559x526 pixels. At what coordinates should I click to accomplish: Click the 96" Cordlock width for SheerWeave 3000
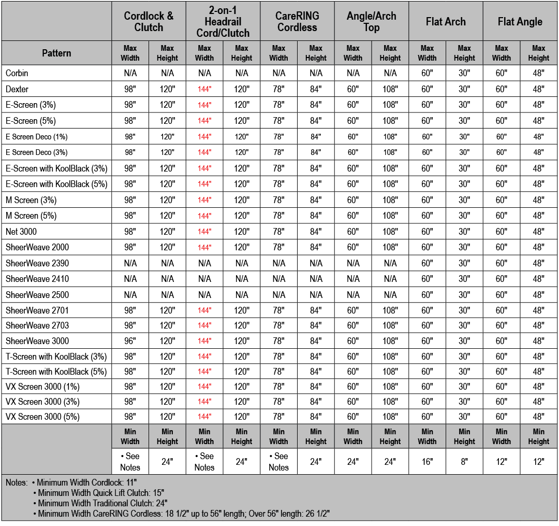click(x=130, y=341)
